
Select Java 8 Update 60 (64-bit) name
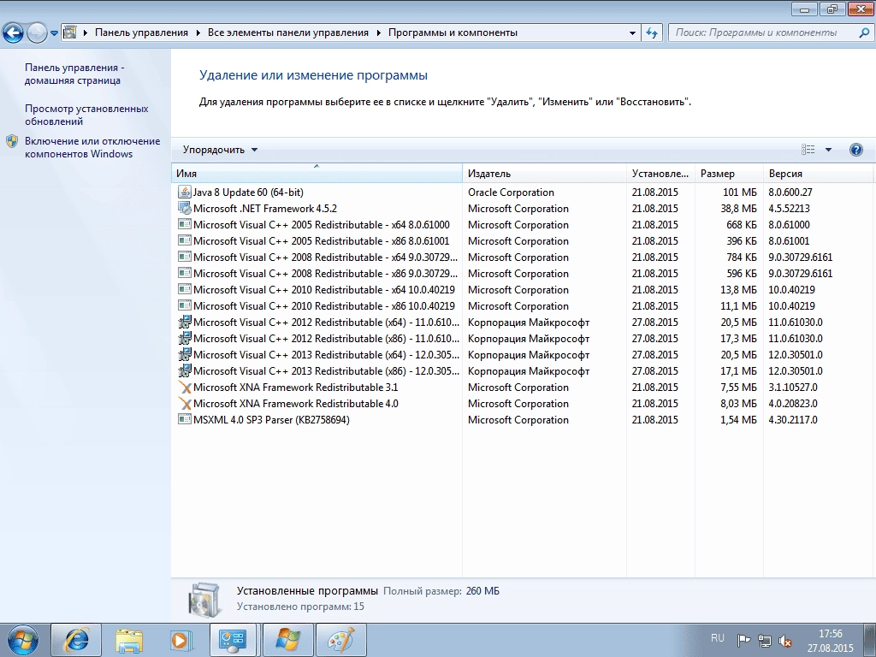(248, 192)
